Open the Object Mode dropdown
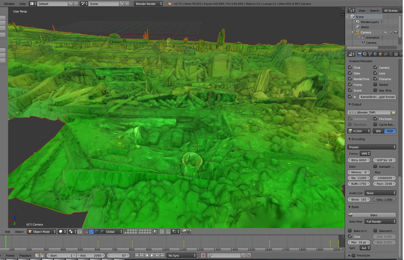Screen dimensions: 404x260 (x=42, y=231)
